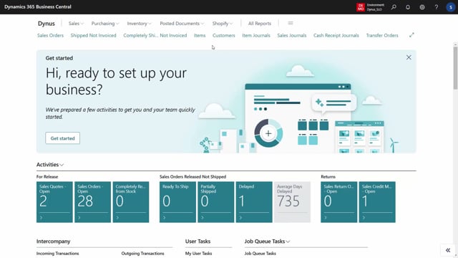Expand the Shopify menu
Viewport: 458px width, 258px height.
coord(223,24)
